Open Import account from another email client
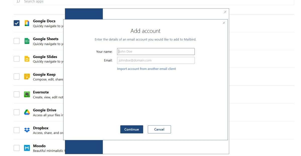Image resolution: width=301 pixels, height=156 pixels. (x=146, y=69)
